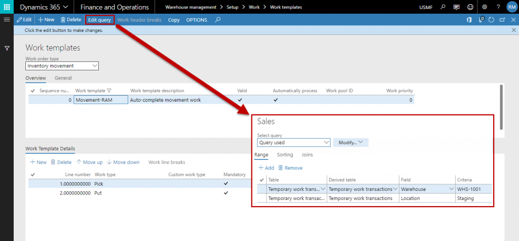
Task: Switch to the Range tab
Action: click(x=261, y=154)
